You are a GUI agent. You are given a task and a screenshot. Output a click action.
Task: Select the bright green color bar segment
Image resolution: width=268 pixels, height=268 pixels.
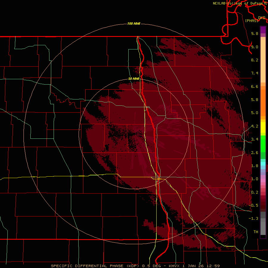(263, 144)
